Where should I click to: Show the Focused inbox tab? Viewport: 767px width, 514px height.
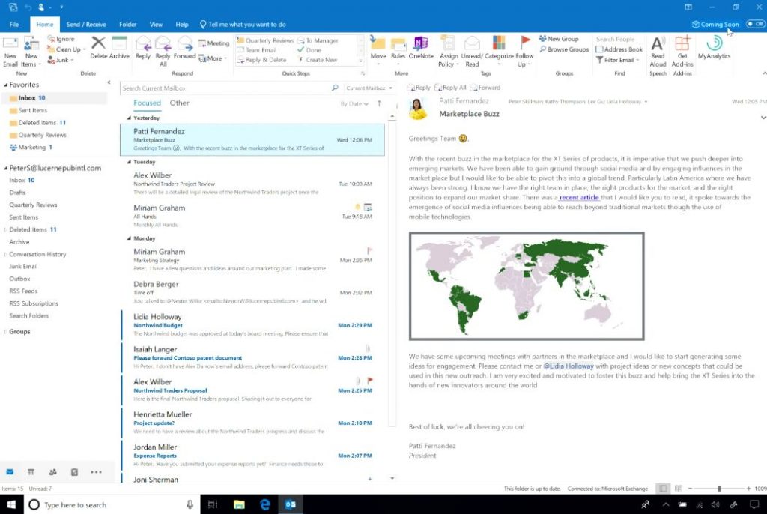coord(147,103)
